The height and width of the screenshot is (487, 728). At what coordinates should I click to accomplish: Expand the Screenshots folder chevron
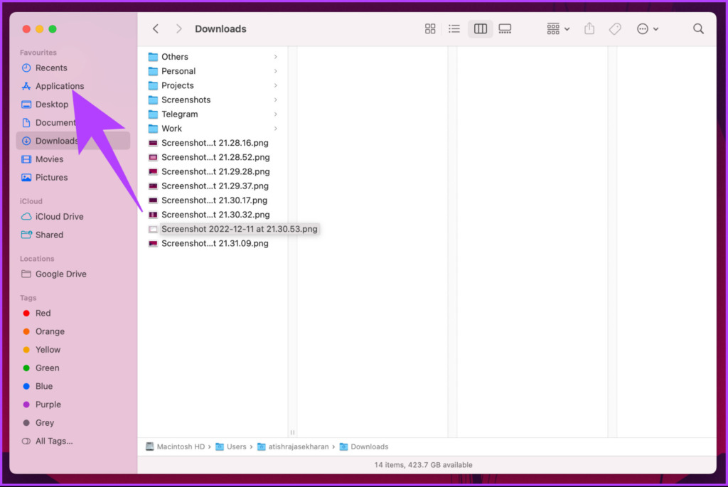pyautogui.click(x=276, y=100)
